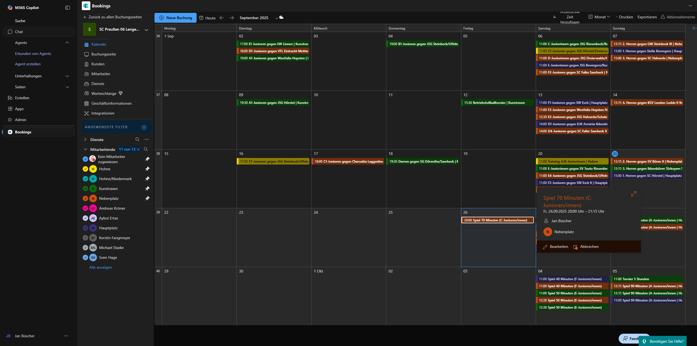Expand the booking popup with the arrow icon
The width and height of the screenshot is (697, 346).
(633, 194)
